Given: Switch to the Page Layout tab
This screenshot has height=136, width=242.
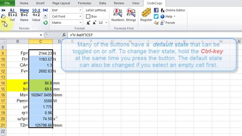Looking at the screenshot, I should coord(61,3).
